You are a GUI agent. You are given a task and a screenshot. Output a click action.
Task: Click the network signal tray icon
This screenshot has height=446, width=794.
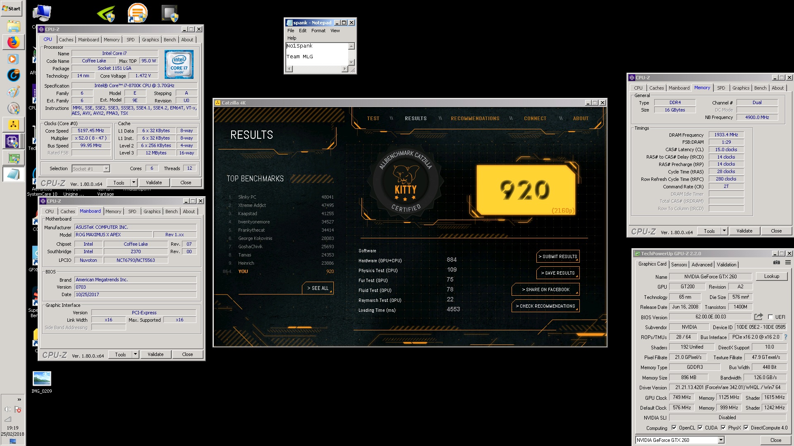pos(8,419)
